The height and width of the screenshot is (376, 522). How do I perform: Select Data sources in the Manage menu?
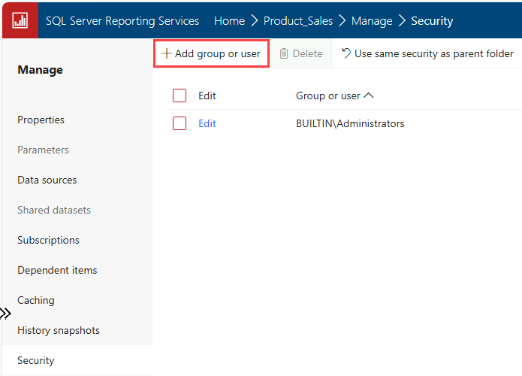[47, 180]
